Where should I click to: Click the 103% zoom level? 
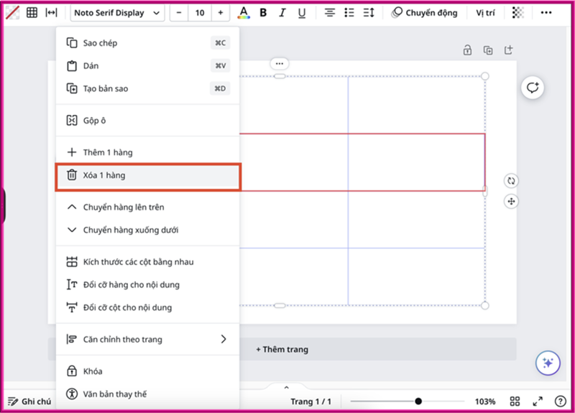pos(484,402)
